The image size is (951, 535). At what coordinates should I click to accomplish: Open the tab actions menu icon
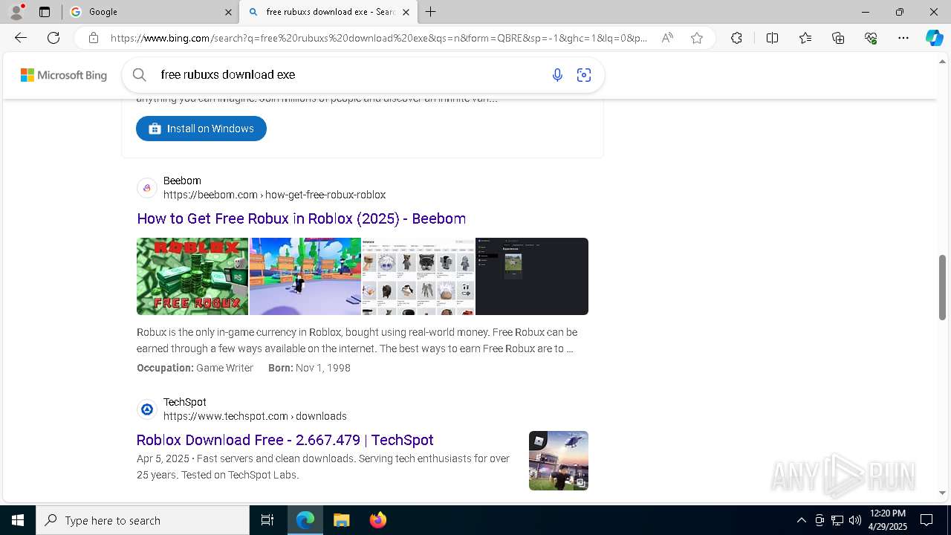(45, 12)
